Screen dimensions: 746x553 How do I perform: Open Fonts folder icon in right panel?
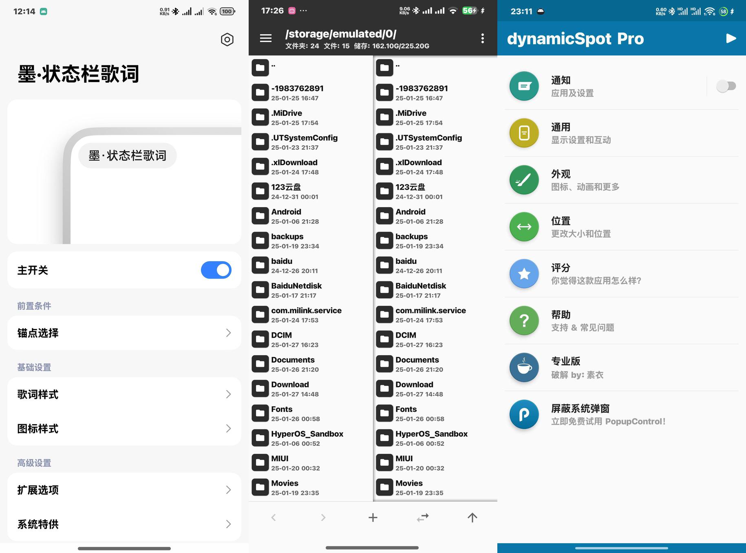pyautogui.click(x=384, y=413)
